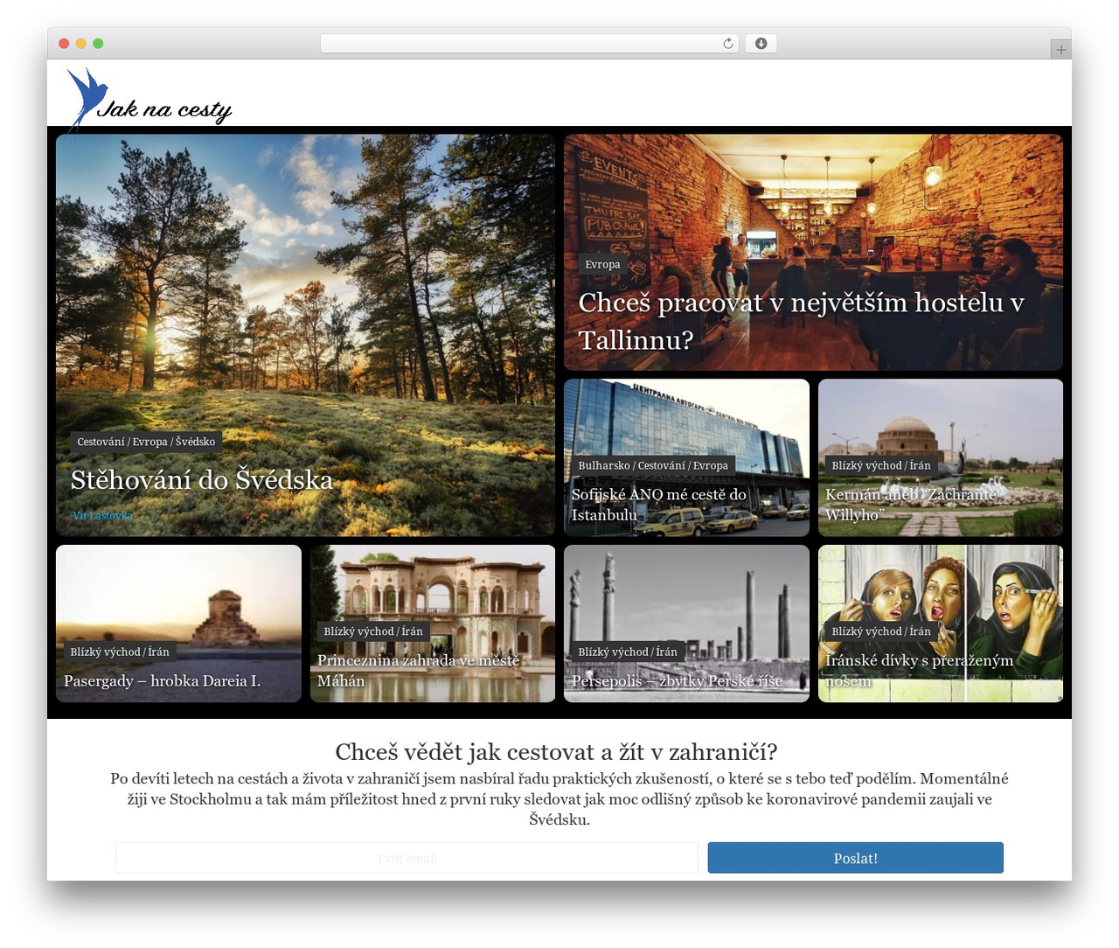Click the Tvůj email input field

tap(407, 858)
